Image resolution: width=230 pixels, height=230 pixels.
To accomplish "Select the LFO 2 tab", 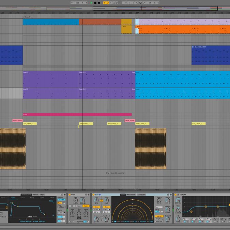I will click(x=52, y=198).
